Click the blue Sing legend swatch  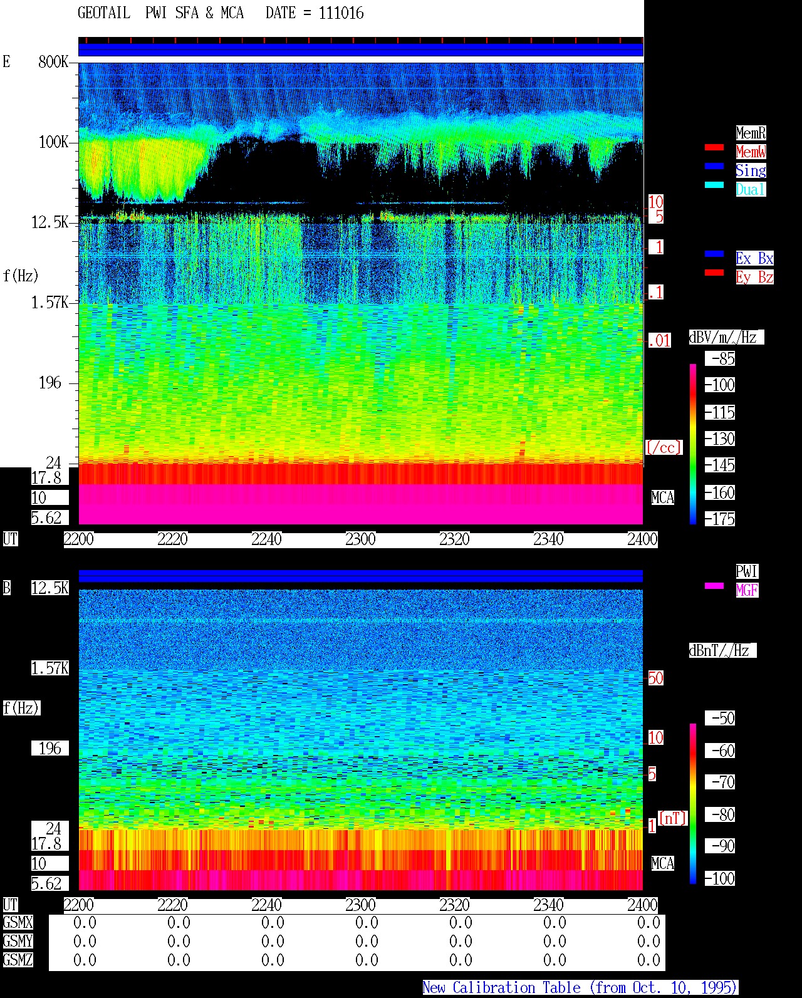[714, 166]
